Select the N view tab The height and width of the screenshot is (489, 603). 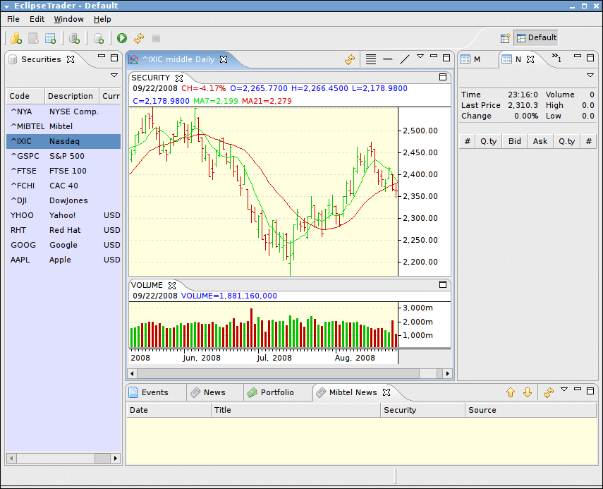pyautogui.click(x=518, y=59)
